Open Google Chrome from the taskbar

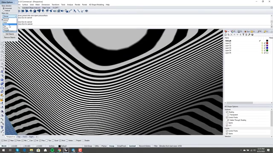(59, 150)
